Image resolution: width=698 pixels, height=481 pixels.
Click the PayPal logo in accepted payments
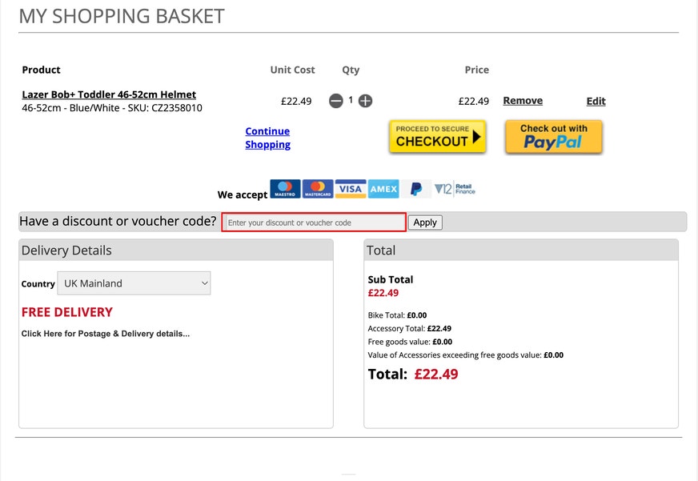coord(415,189)
